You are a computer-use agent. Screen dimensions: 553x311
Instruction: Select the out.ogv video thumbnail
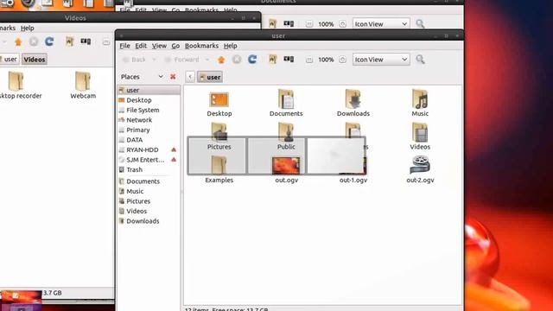tap(286, 166)
